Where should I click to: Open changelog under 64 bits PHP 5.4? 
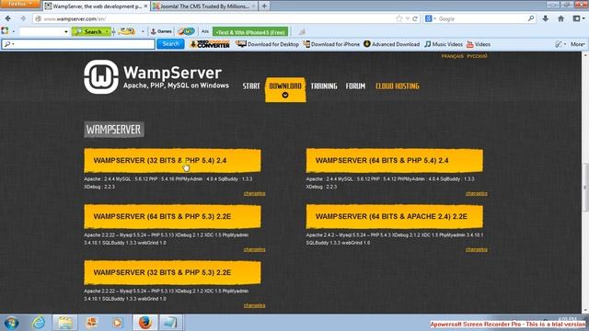[477, 193]
